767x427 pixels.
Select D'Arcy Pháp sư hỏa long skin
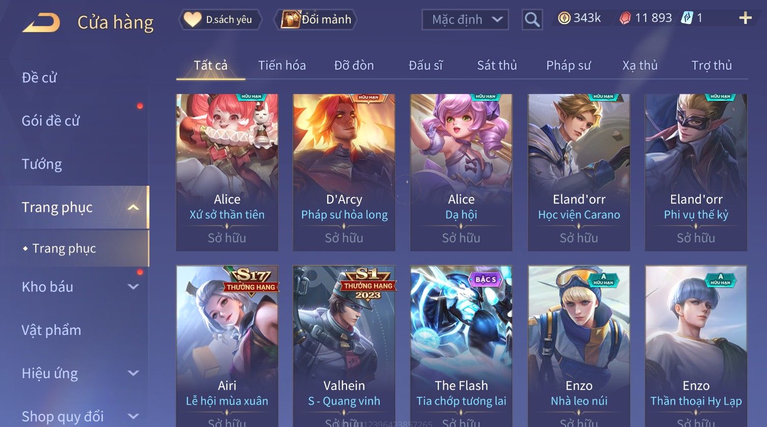coord(344,172)
